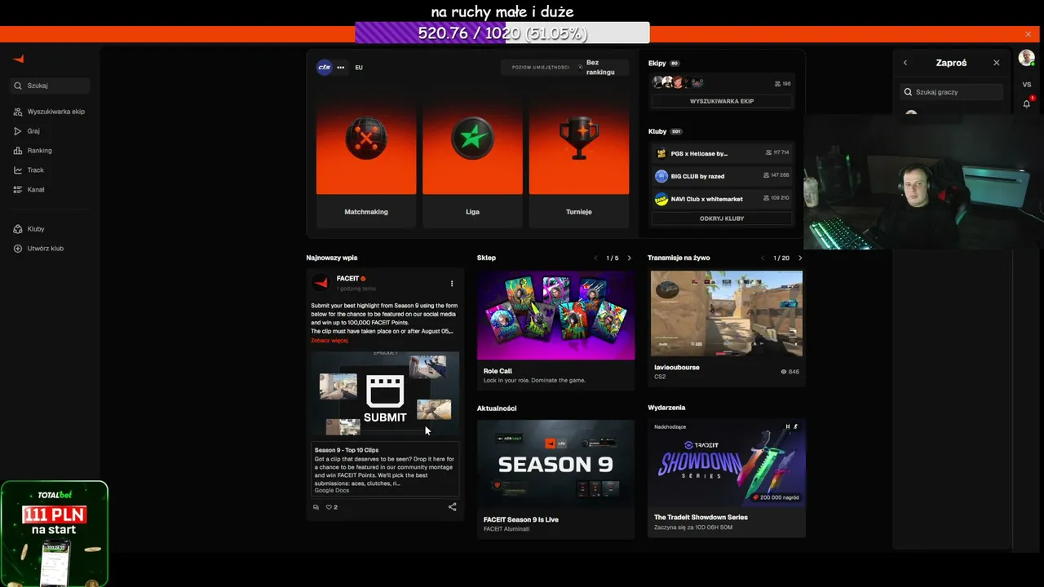Click the Poziom umiejętności skill level badge
This screenshot has width=1044, height=587.
coord(565,68)
